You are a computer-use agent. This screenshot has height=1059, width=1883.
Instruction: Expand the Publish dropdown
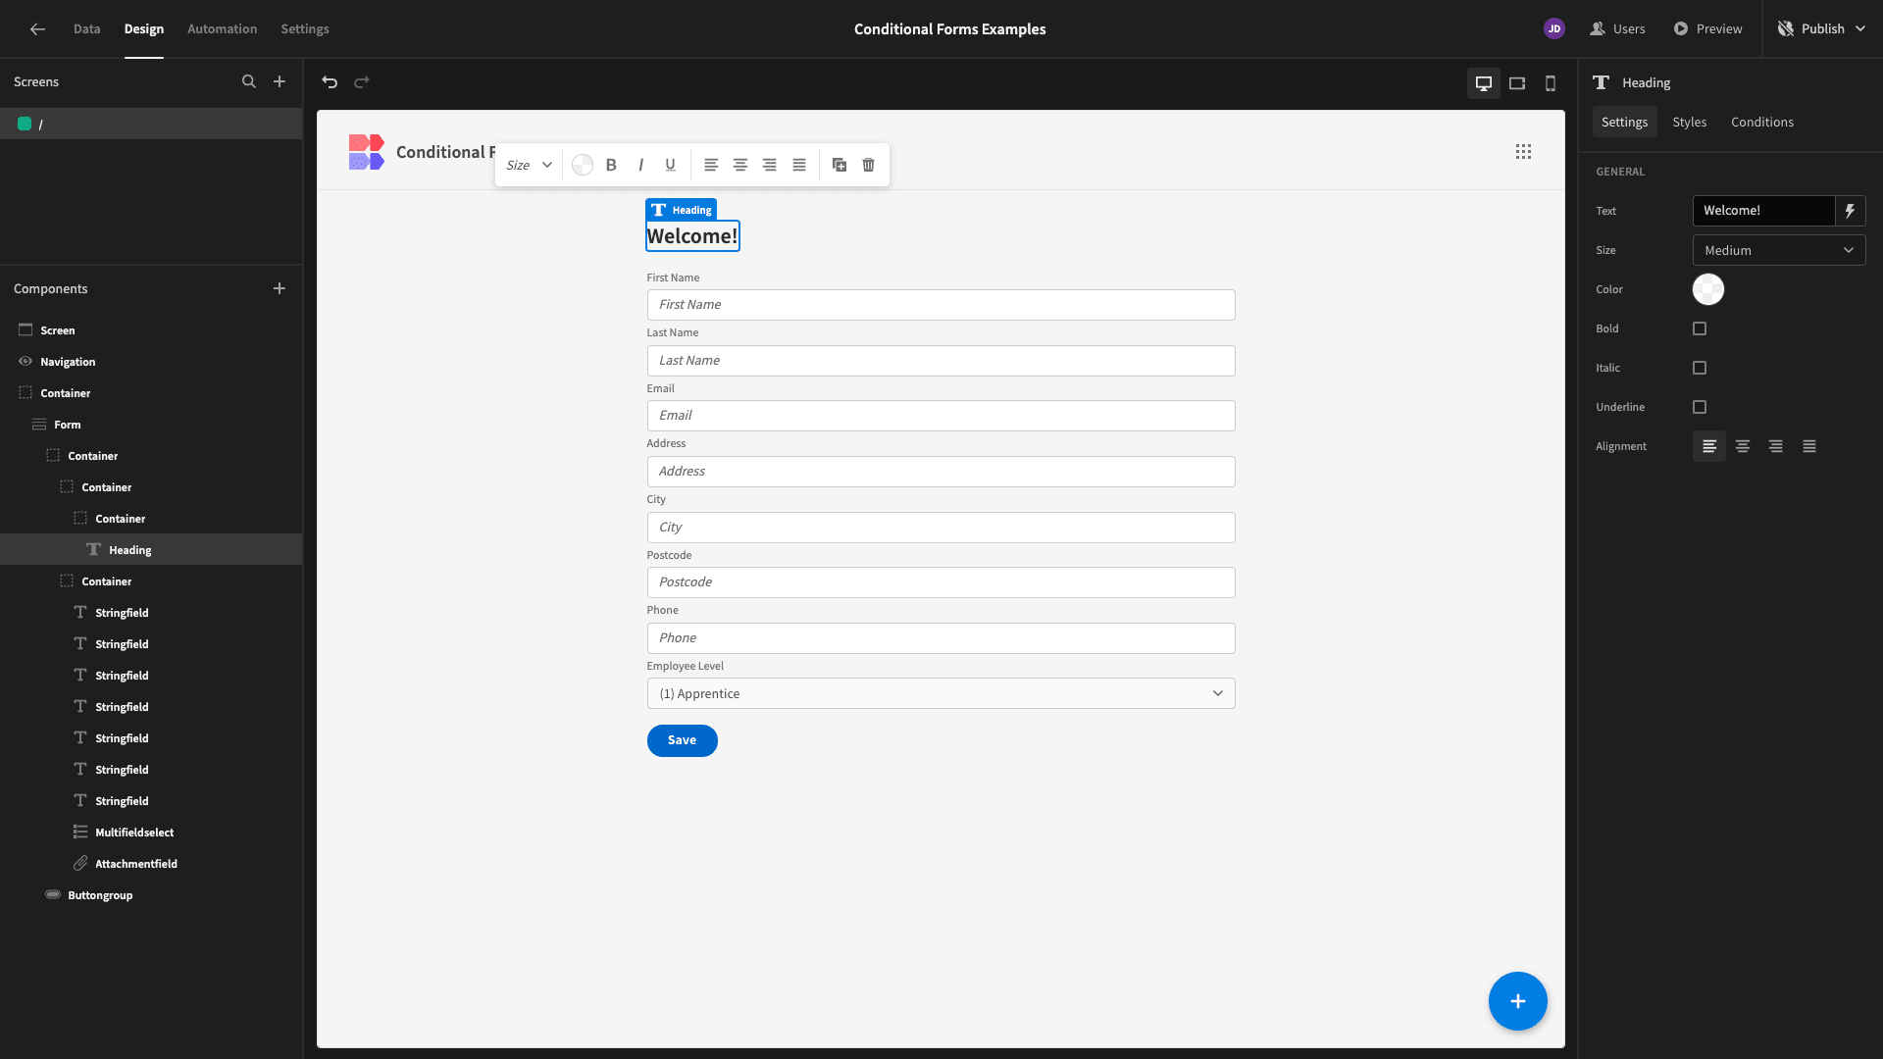(x=1860, y=29)
